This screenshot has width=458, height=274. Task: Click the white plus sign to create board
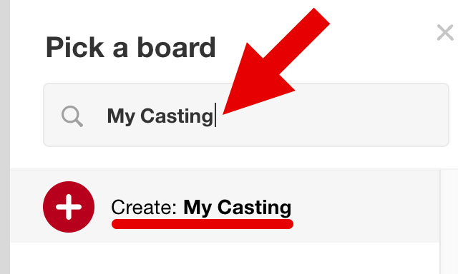[x=69, y=207]
